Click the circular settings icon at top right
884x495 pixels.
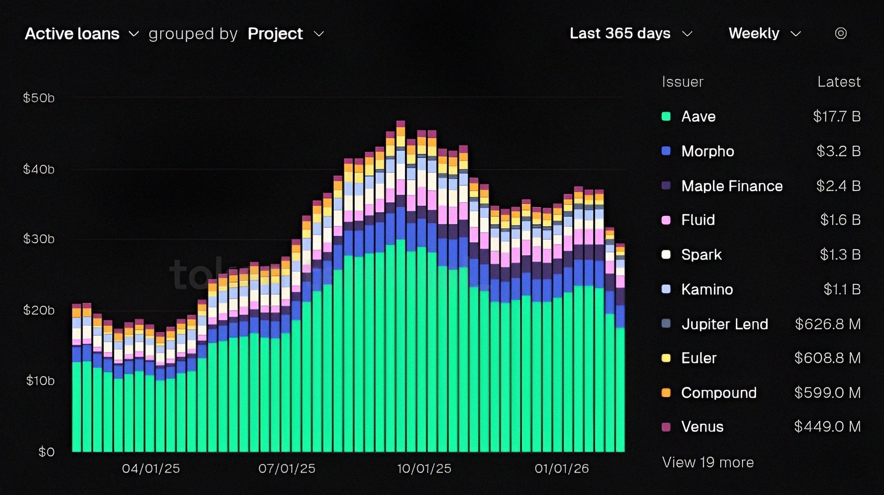[x=841, y=33]
